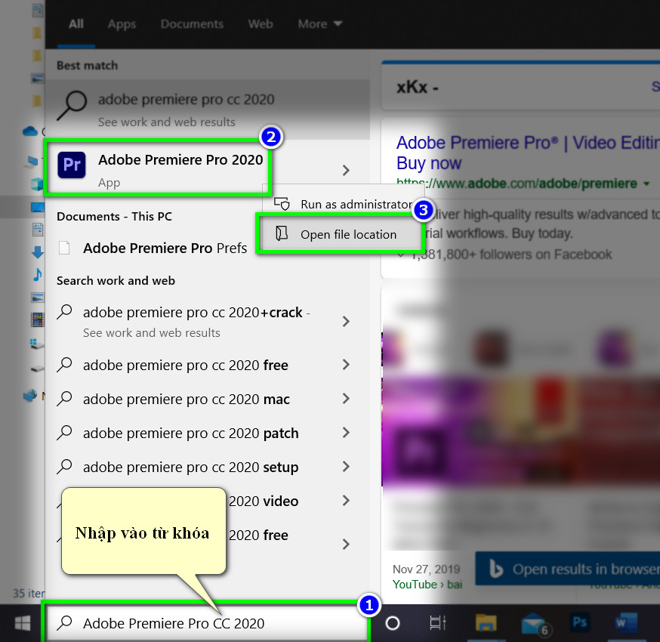The image size is (660, 642).
Task: Open the Mail app on the taskbar
Action: click(534, 623)
